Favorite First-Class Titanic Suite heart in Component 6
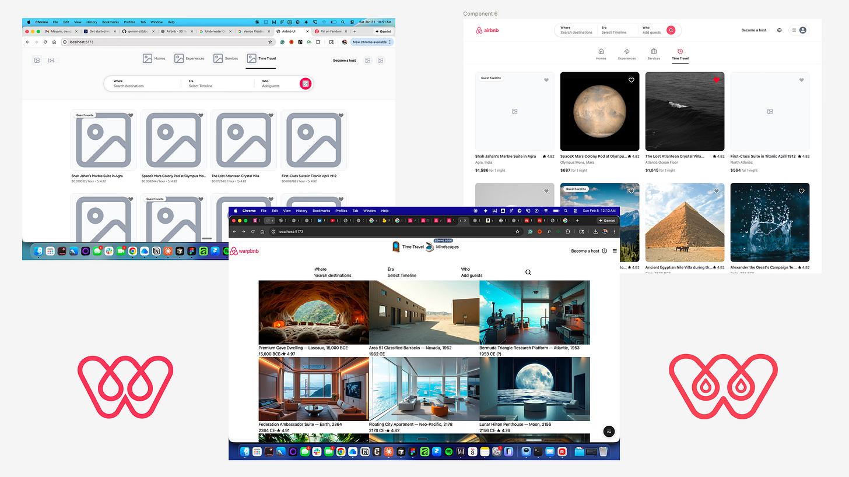Viewport: 849px width, 477px height. (x=802, y=80)
